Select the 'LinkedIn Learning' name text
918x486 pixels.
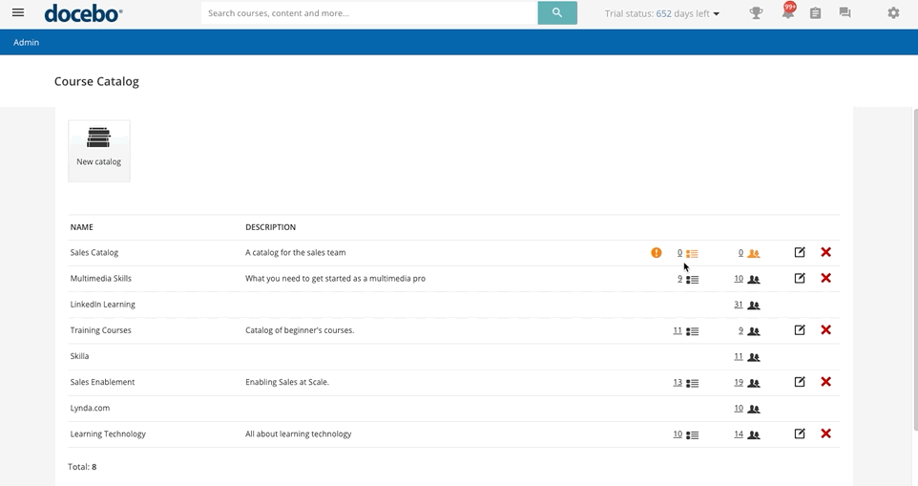pos(102,305)
